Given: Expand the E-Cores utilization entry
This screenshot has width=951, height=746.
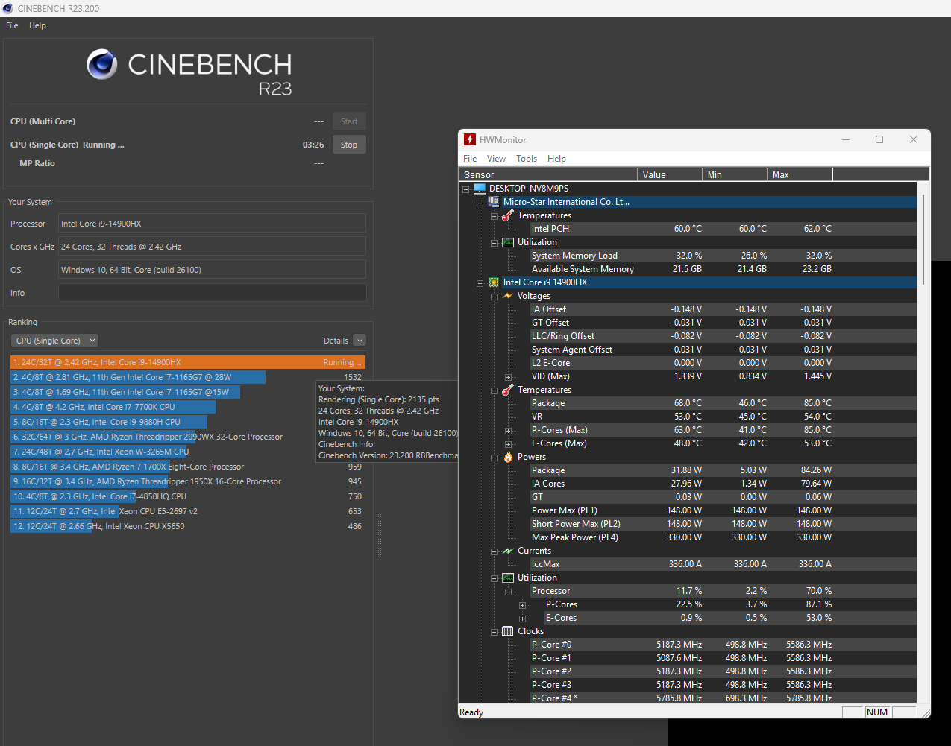Looking at the screenshot, I should pyautogui.click(x=523, y=618).
